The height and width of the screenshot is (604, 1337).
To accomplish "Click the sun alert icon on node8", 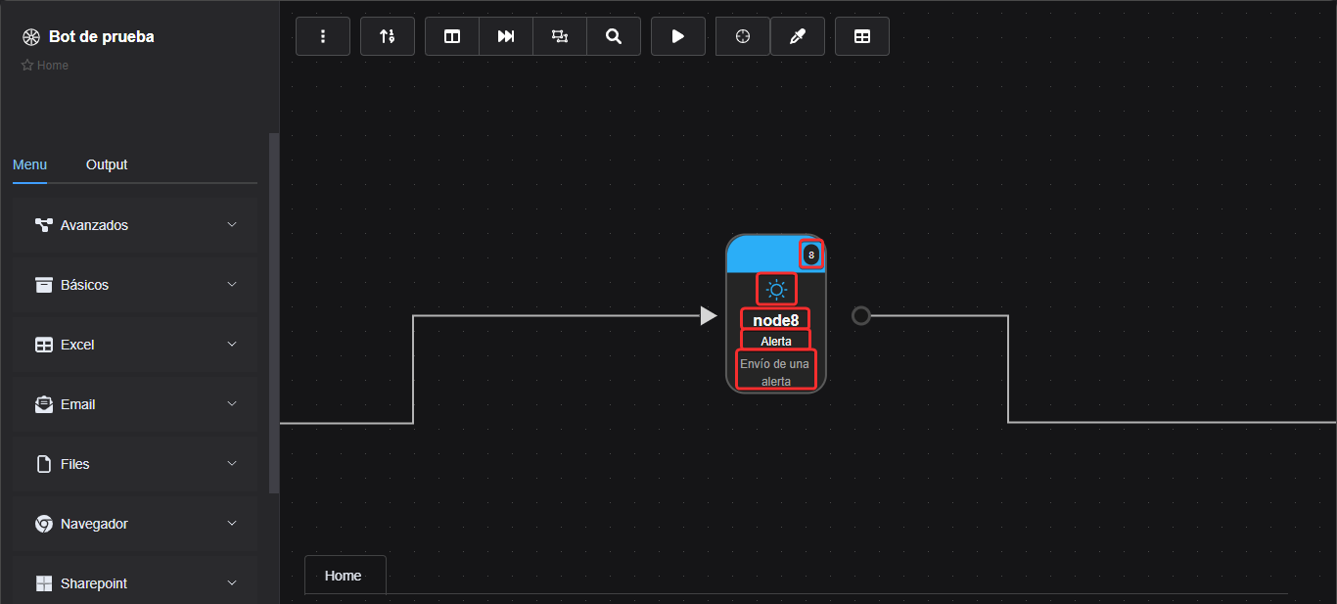I will click(776, 290).
